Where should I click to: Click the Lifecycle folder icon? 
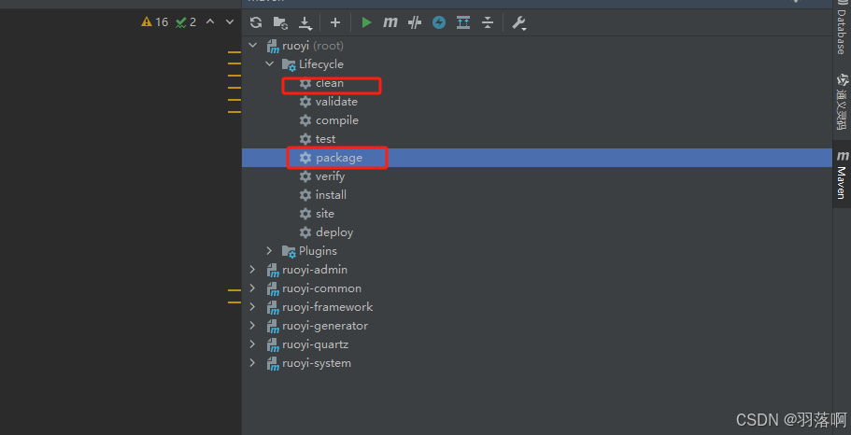pyautogui.click(x=289, y=64)
